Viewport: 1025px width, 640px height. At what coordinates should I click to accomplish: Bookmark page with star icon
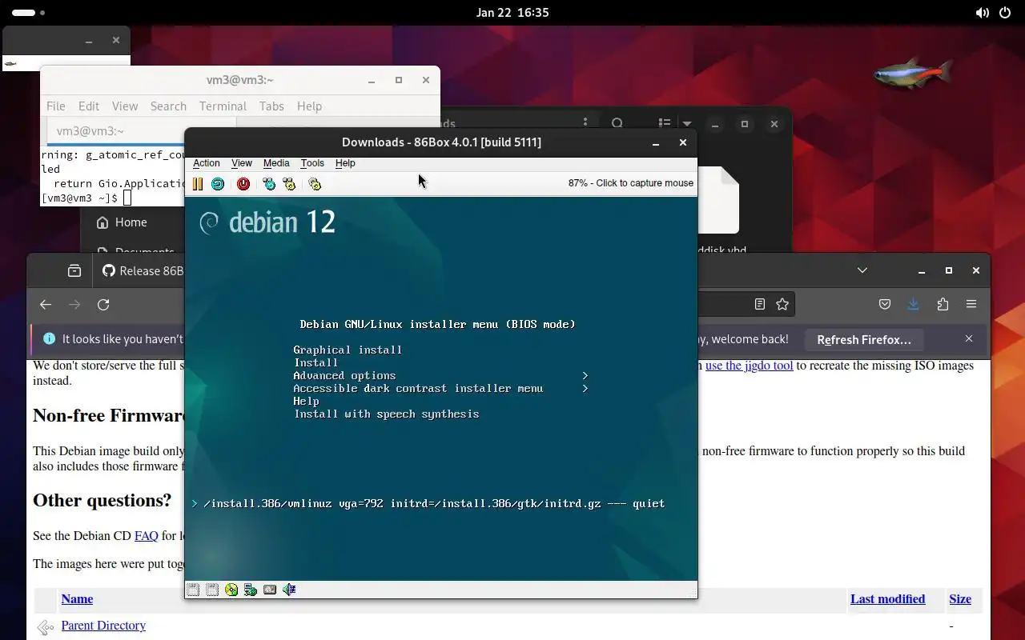[782, 304]
